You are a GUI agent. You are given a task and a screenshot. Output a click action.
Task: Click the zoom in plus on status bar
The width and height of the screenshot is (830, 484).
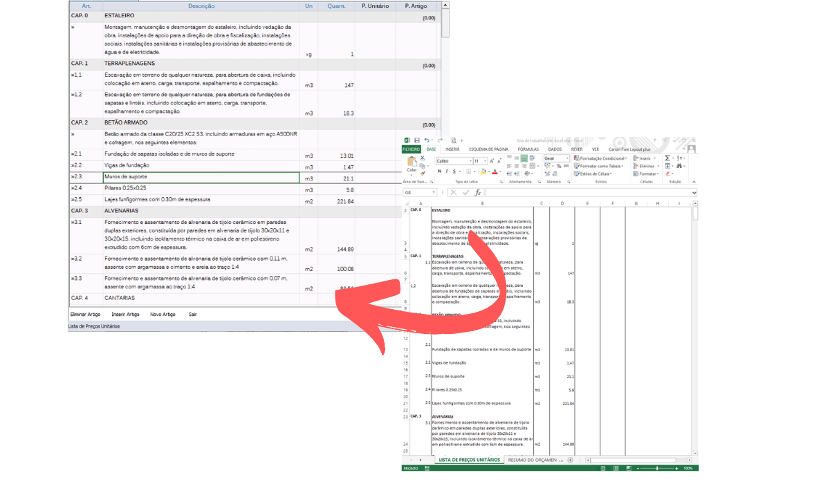click(x=676, y=468)
